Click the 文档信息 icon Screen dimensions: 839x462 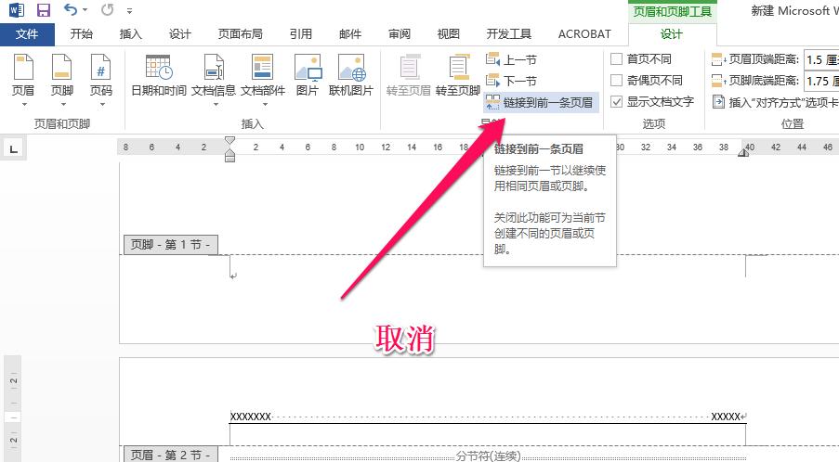[x=214, y=68]
